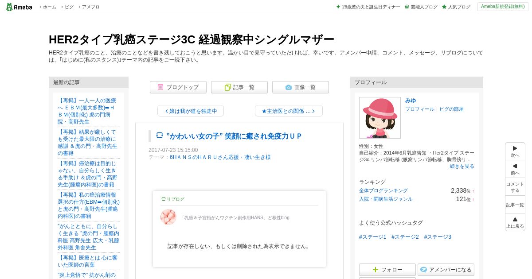Open 芸能人ブログ link
This screenshot has width=532, height=279.
[x=424, y=7]
